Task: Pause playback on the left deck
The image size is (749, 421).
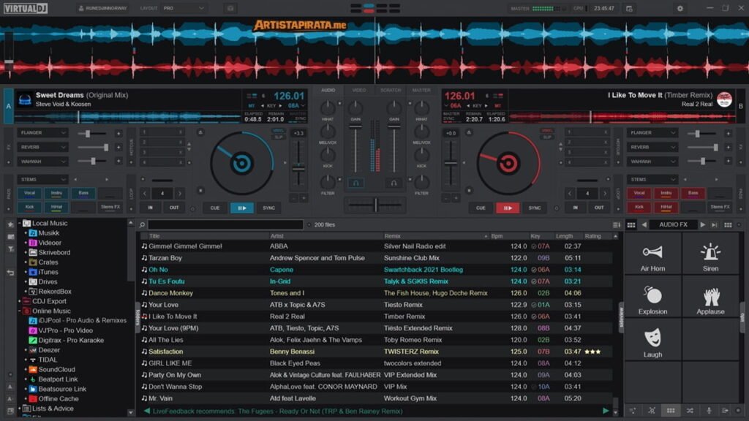Action: 242,208
